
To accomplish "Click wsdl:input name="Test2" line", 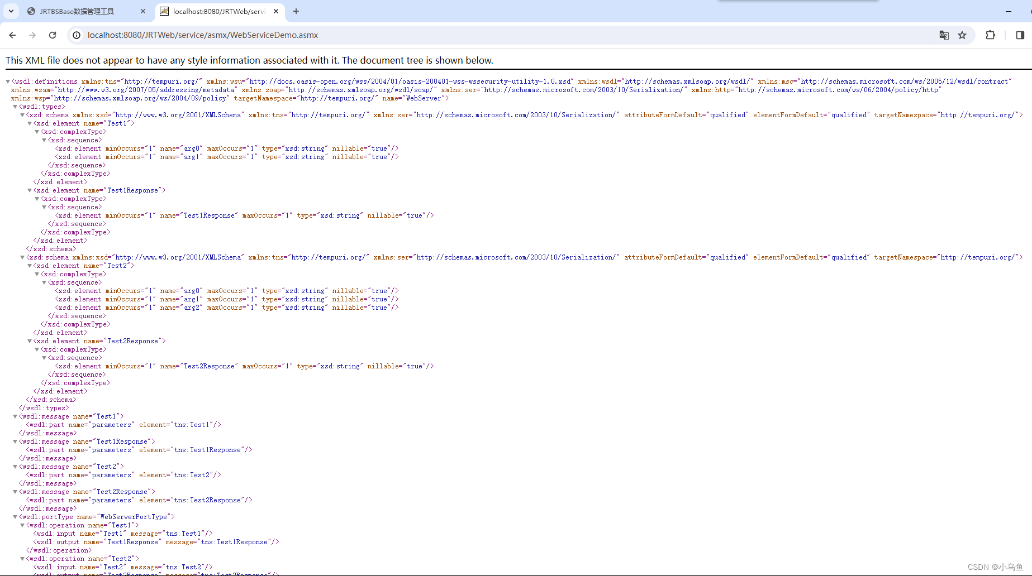I will (x=123, y=567).
